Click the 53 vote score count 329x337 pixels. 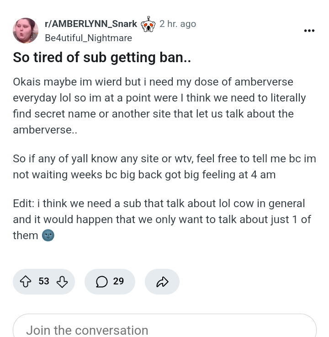44,281
